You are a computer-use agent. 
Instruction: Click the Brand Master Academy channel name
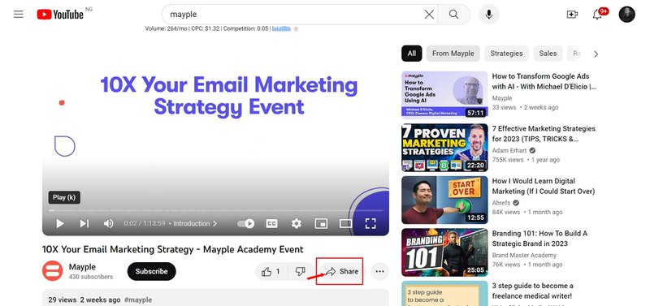[x=524, y=256]
